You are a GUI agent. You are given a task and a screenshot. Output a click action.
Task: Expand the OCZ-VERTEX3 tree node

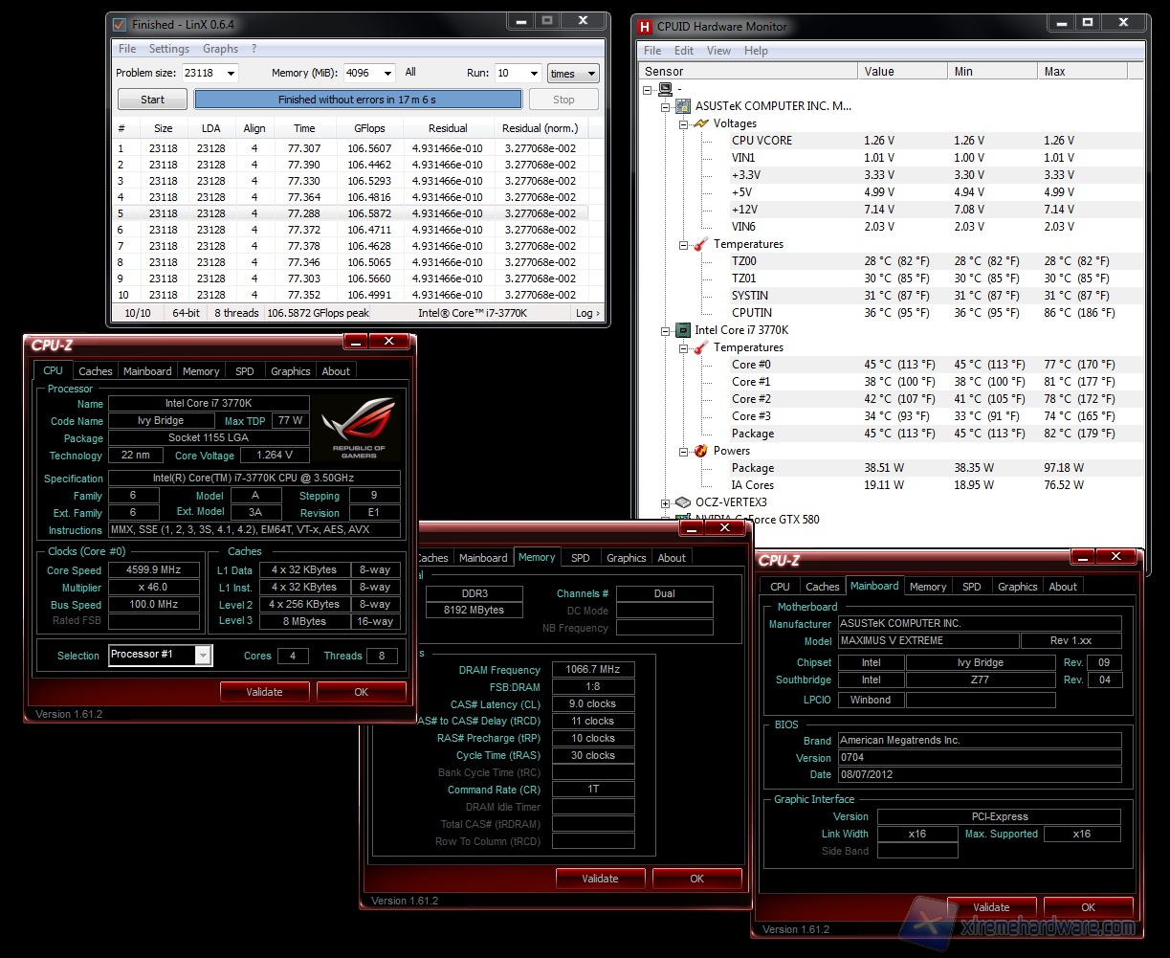(x=665, y=502)
